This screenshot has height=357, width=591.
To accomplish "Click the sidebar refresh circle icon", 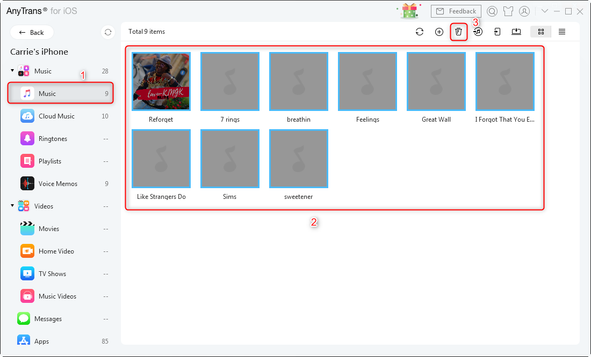I will click(108, 32).
